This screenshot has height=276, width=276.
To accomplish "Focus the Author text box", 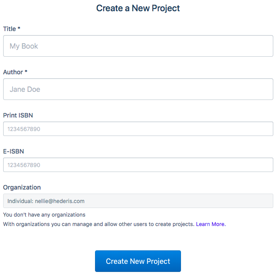I will (x=138, y=89).
